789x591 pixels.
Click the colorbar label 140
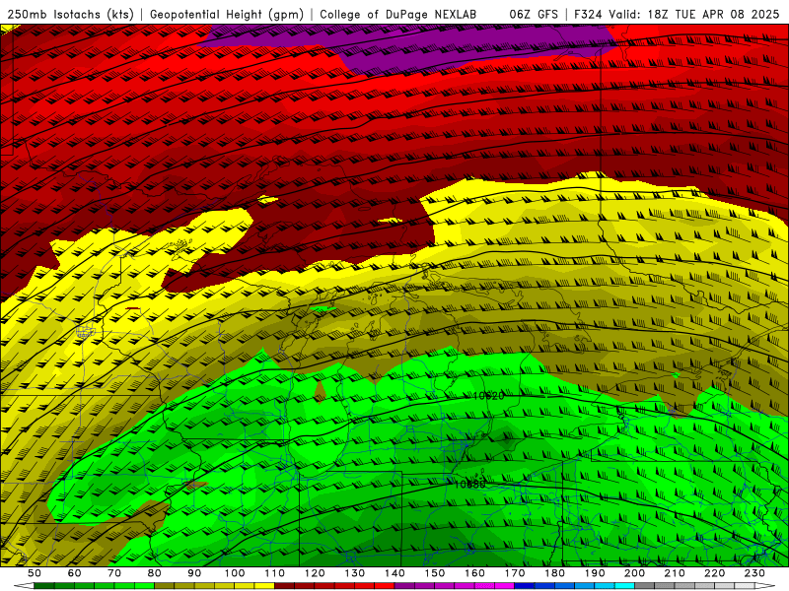coord(394,573)
